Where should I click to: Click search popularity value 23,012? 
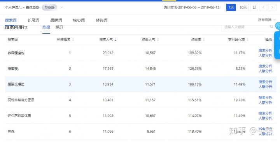point(108,53)
